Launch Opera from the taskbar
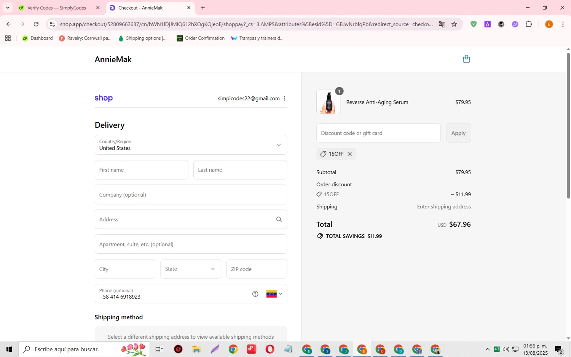The width and height of the screenshot is (571, 357). 270,349
